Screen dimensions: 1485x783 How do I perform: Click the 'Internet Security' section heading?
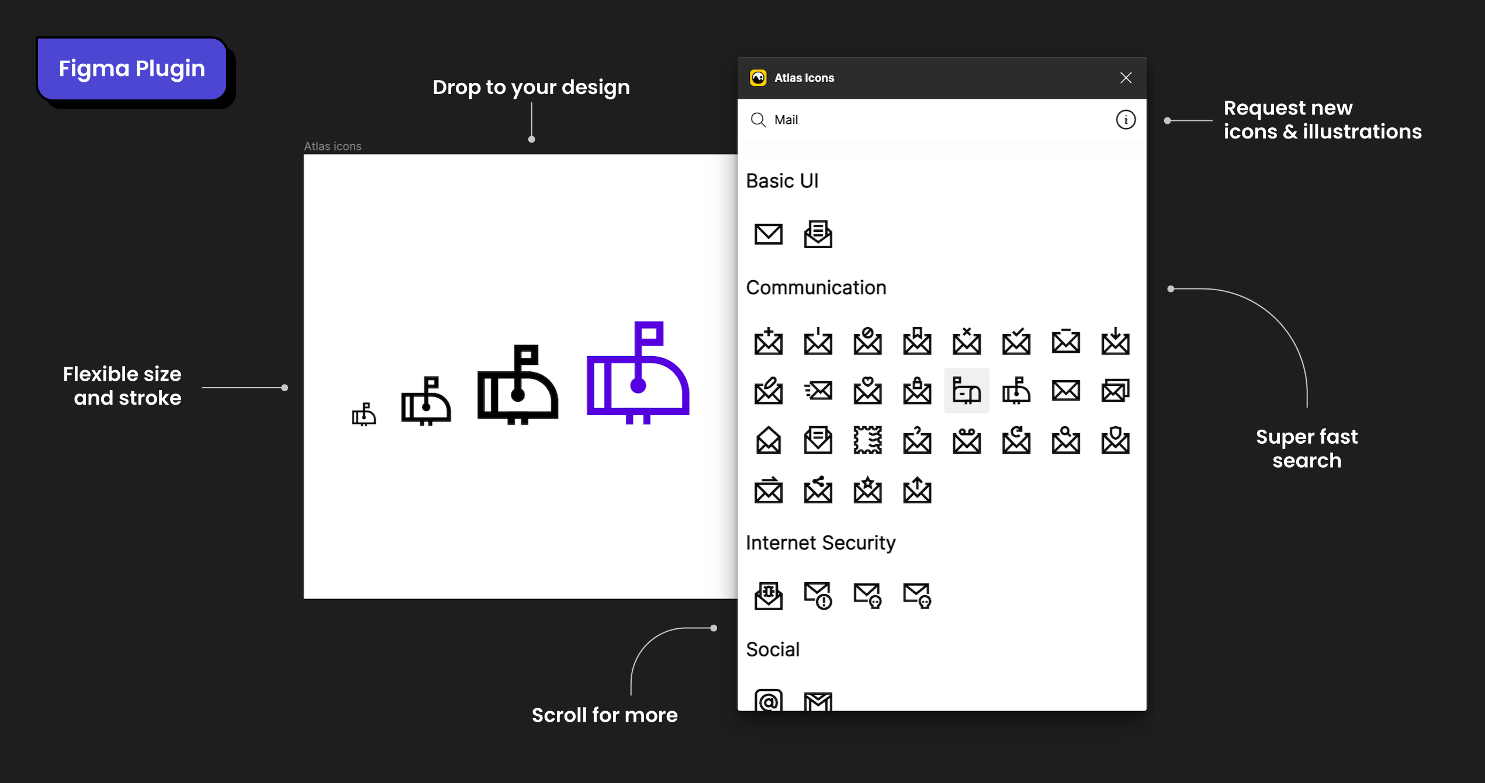coord(821,543)
